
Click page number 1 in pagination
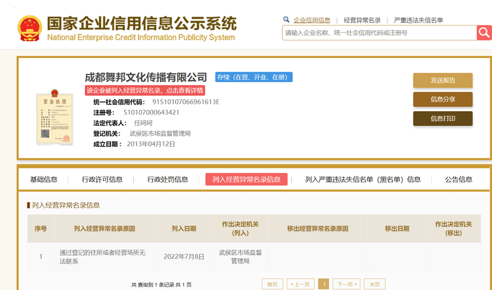tap(323, 284)
